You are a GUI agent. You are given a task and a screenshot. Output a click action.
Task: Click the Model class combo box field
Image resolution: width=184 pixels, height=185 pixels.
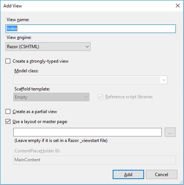coord(90,80)
